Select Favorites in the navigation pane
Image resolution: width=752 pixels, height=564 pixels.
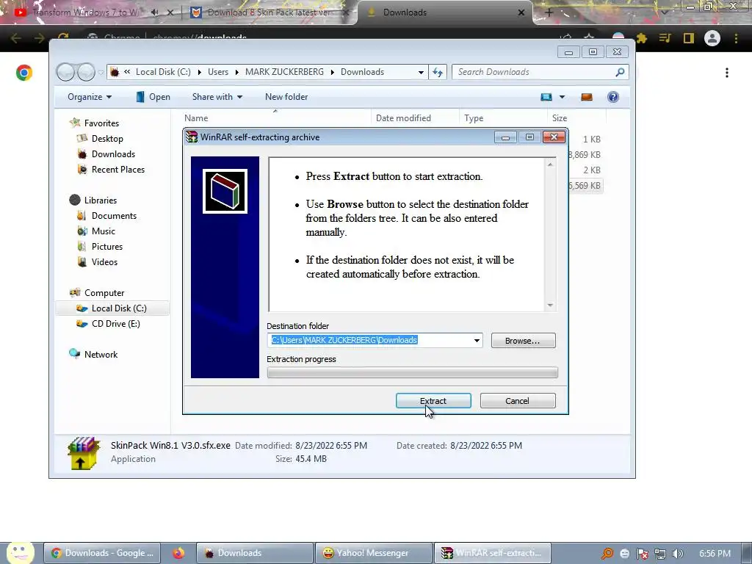pos(101,123)
